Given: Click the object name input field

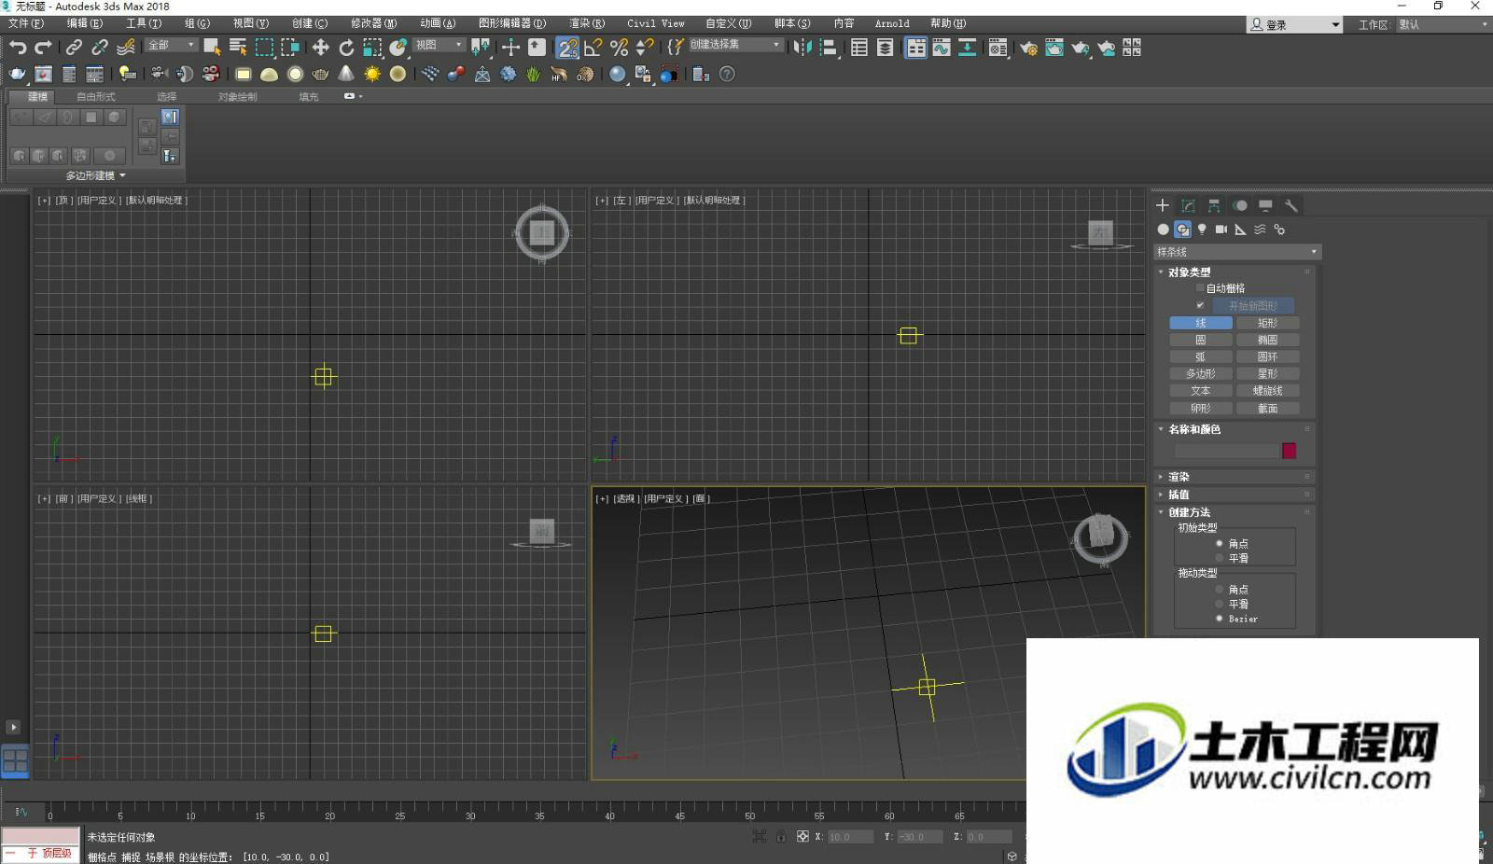Looking at the screenshot, I should pos(1226,451).
